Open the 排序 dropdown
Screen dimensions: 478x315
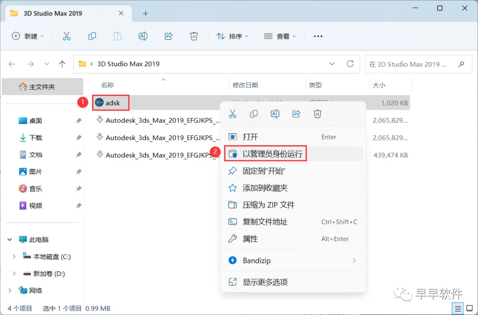coord(232,36)
